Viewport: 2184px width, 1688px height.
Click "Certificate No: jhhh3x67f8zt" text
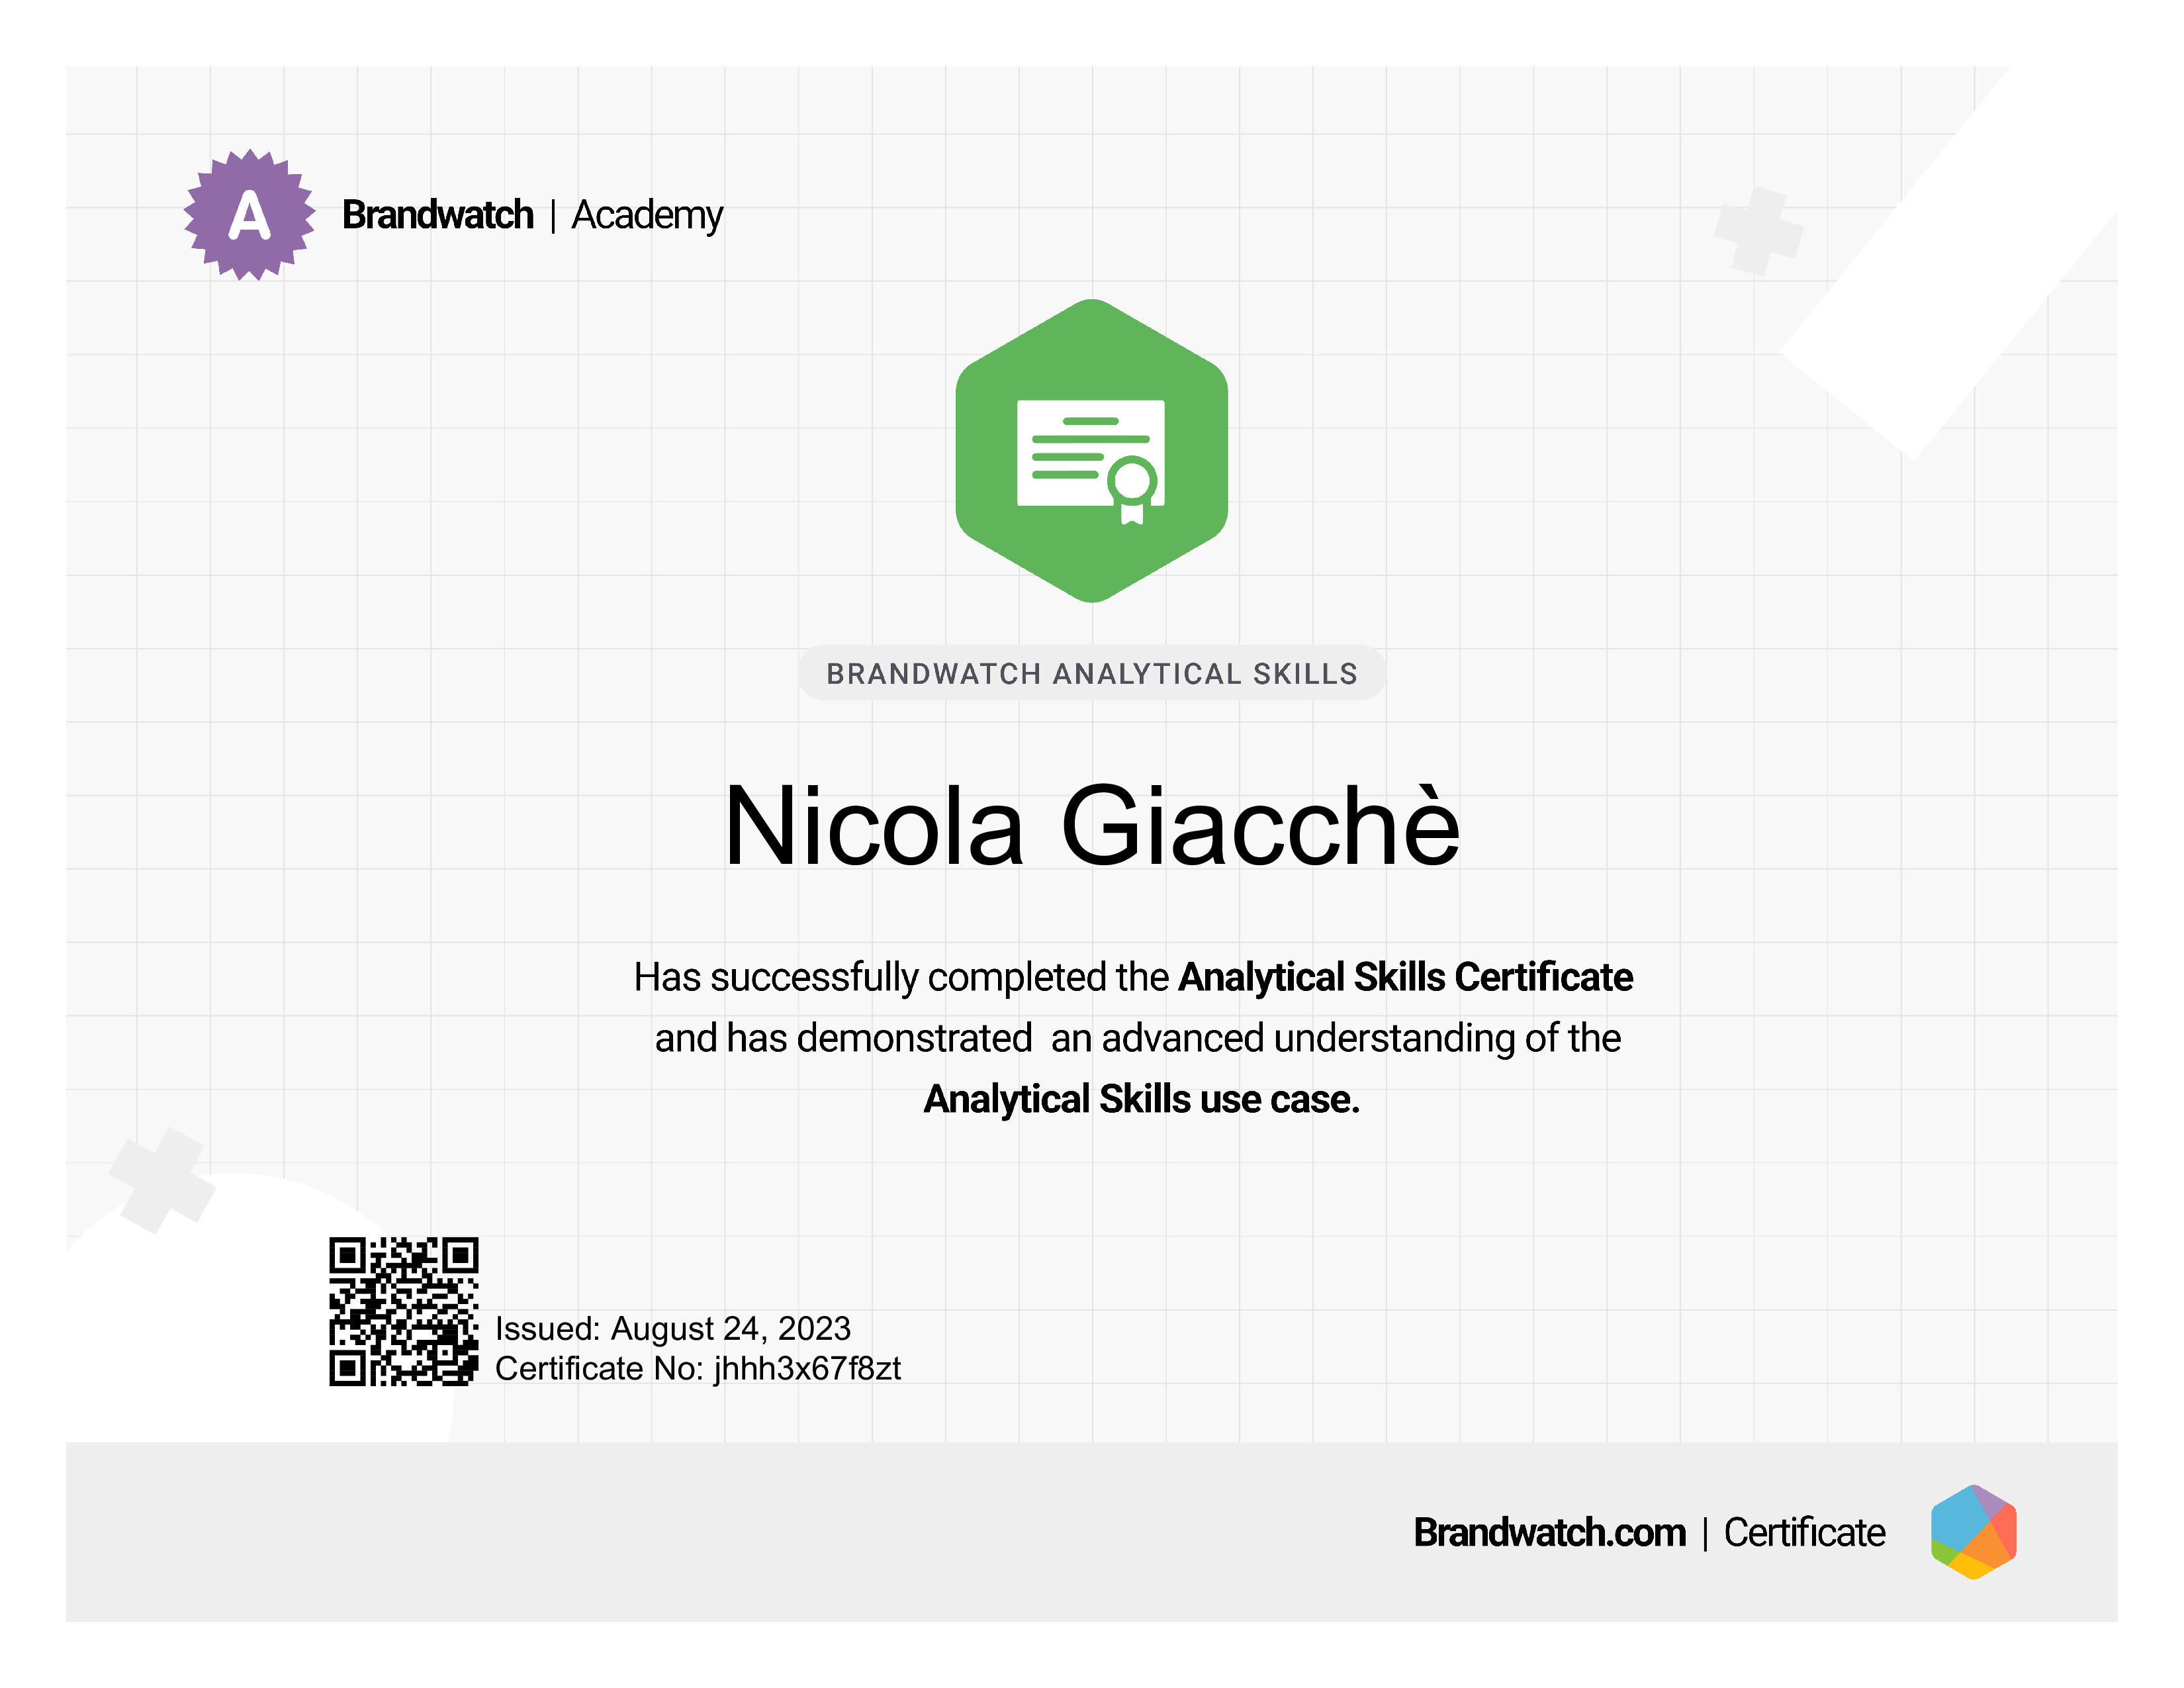point(698,1368)
